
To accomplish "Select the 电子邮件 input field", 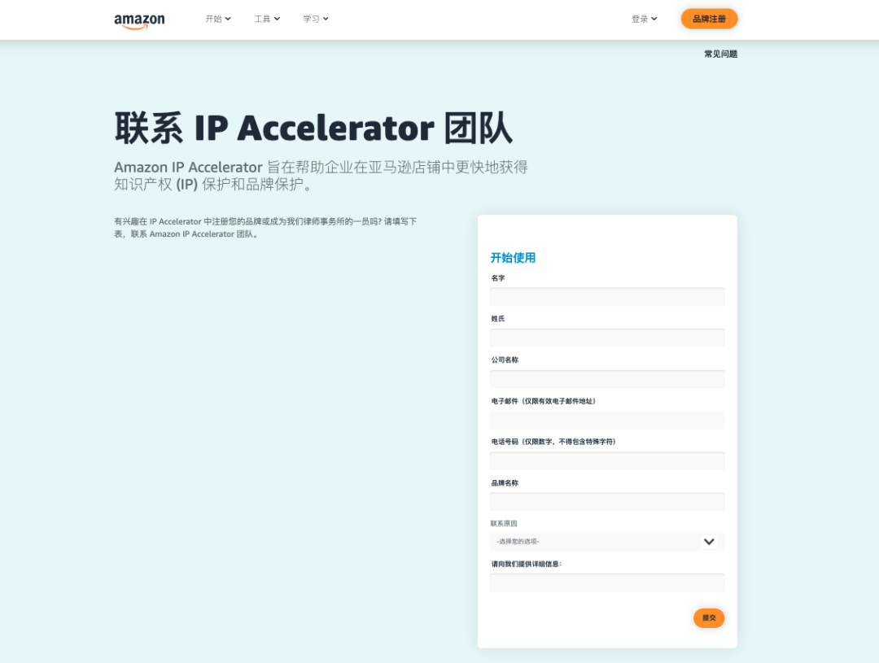I will coord(607,420).
